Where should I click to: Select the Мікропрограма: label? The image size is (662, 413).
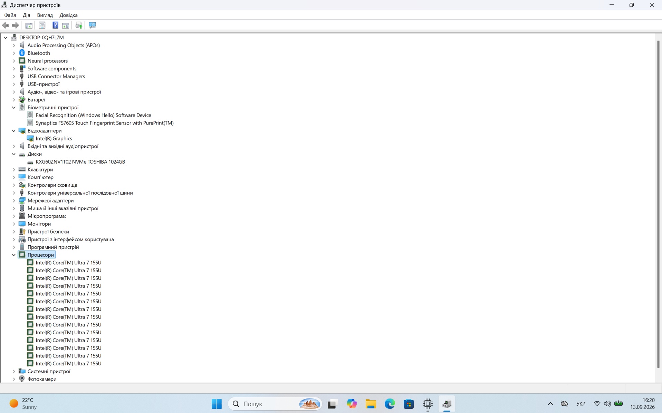click(47, 216)
